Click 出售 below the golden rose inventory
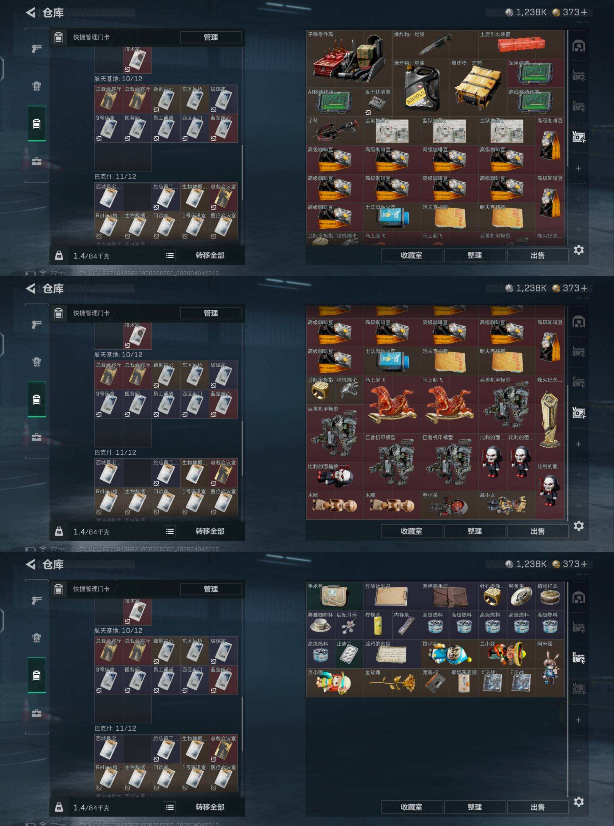Image resolution: width=614 pixels, height=826 pixels. pos(538,807)
